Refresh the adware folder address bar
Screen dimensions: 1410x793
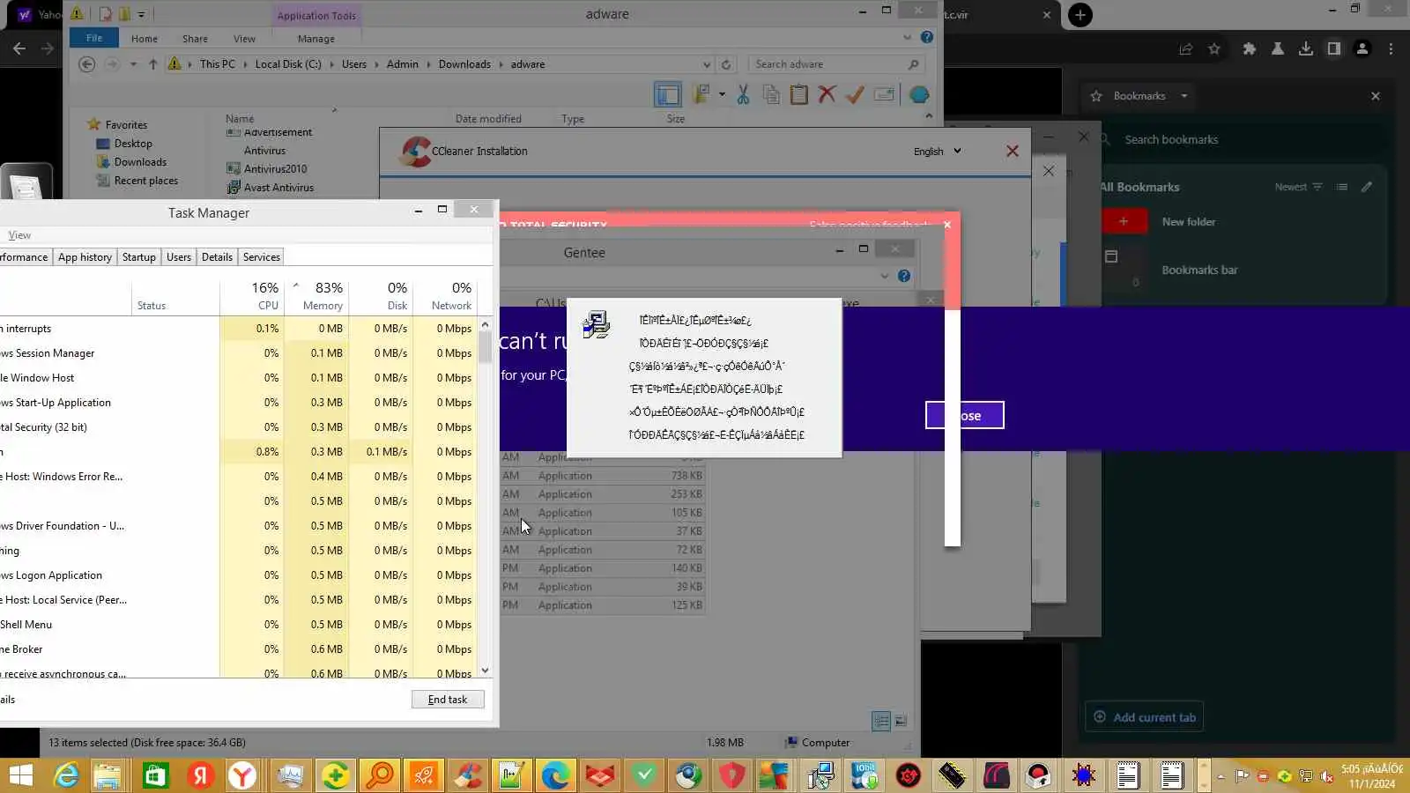point(726,64)
